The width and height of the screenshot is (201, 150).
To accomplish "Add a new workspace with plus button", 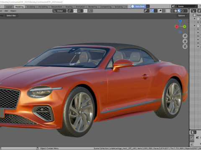I will coord(126,7).
